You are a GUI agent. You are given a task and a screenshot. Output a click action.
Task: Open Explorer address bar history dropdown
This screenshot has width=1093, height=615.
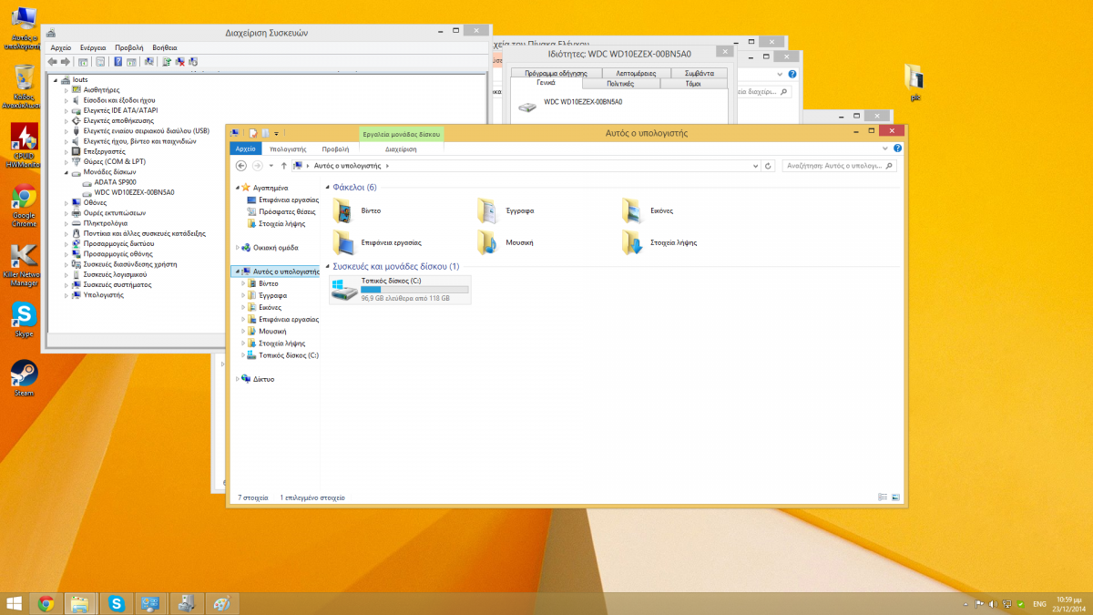click(x=757, y=166)
